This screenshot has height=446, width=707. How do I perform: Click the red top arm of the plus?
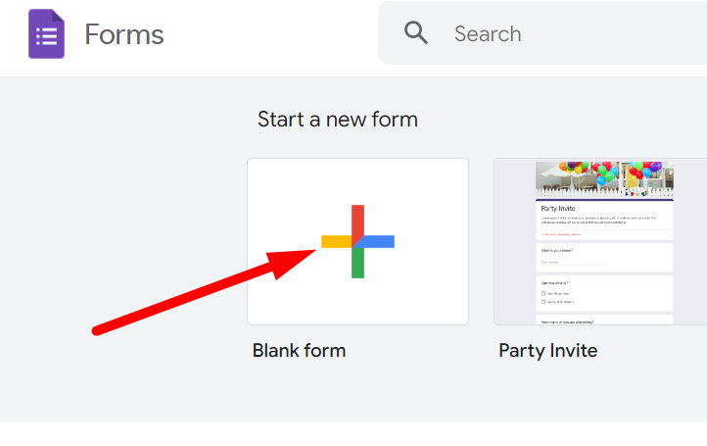357,219
